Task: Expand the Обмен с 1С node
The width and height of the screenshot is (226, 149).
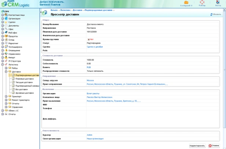Action: point(3,111)
